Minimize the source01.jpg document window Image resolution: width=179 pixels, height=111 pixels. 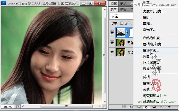click(x=83, y=3)
